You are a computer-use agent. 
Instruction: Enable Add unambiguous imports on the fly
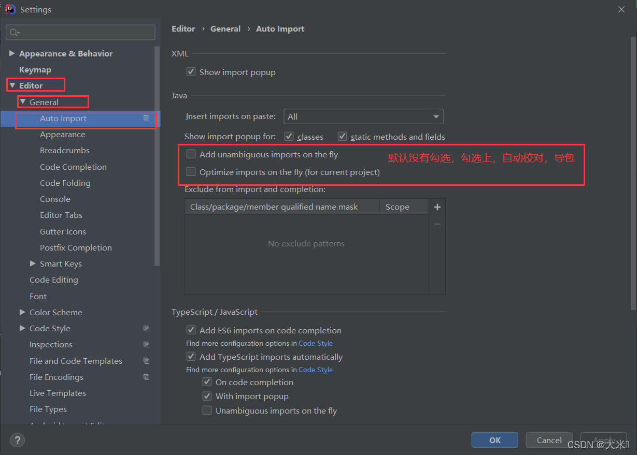(x=191, y=154)
